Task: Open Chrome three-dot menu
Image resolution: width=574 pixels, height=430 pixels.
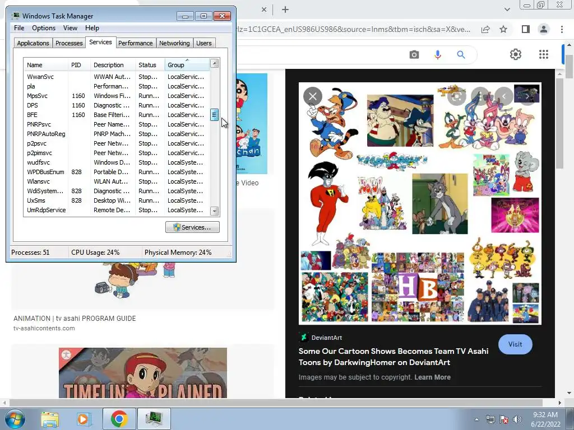Action: (x=562, y=29)
